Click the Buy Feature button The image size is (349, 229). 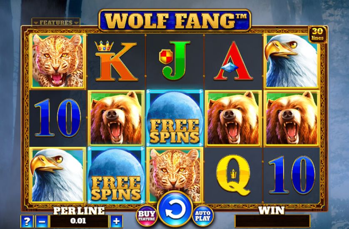[x=147, y=215]
